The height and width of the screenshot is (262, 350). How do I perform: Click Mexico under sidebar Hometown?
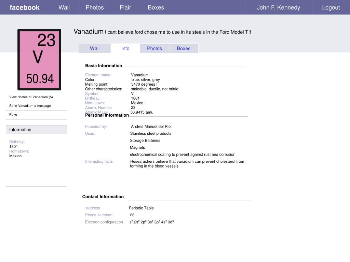[15, 156]
